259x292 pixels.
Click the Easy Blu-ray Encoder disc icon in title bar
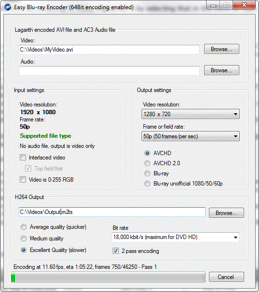point(7,7)
